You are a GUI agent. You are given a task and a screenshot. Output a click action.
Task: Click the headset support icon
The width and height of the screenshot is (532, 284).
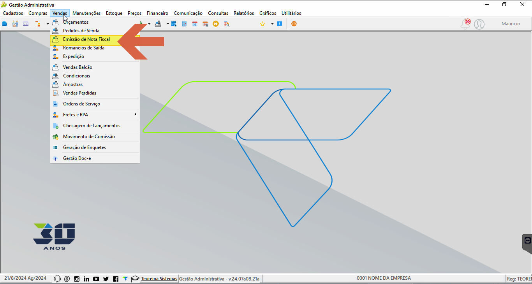[x=57, y=279]
